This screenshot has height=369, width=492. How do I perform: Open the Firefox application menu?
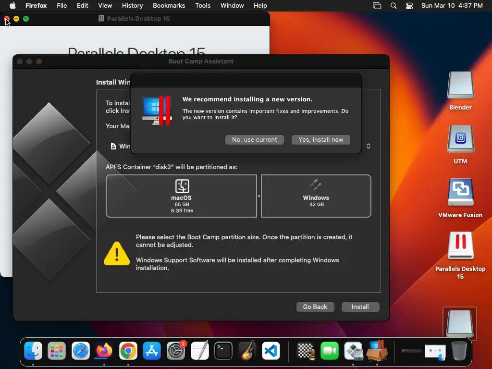pos(36,5)
